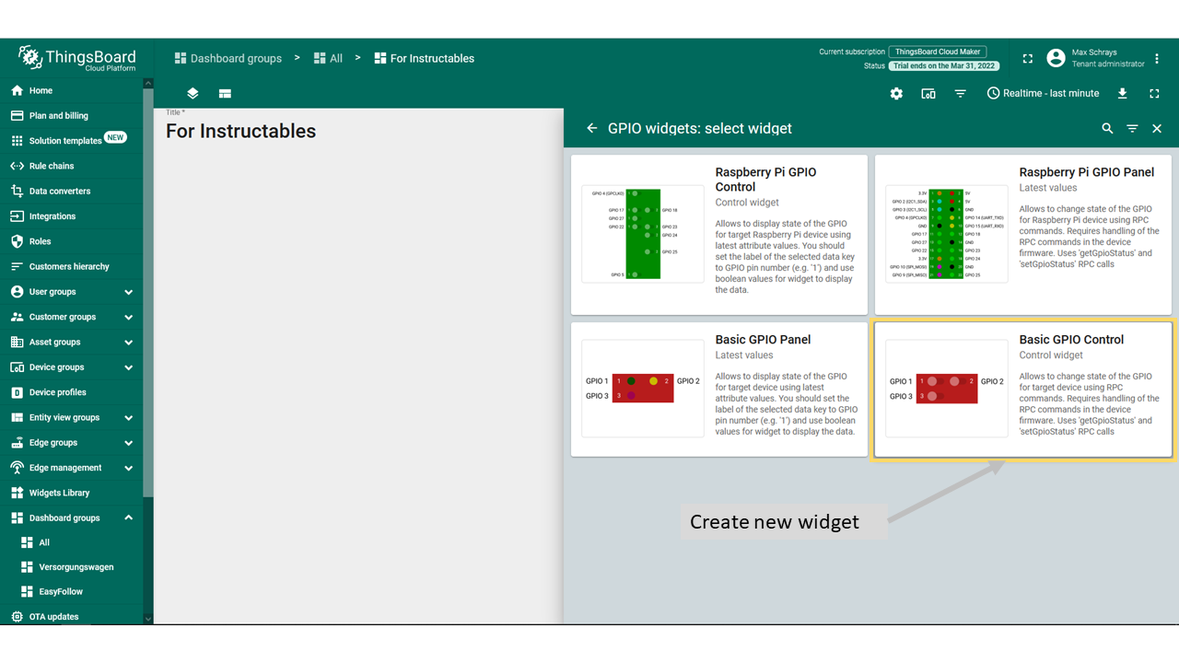
Task: Click Customer groups icon
Action: pos(17,317)
